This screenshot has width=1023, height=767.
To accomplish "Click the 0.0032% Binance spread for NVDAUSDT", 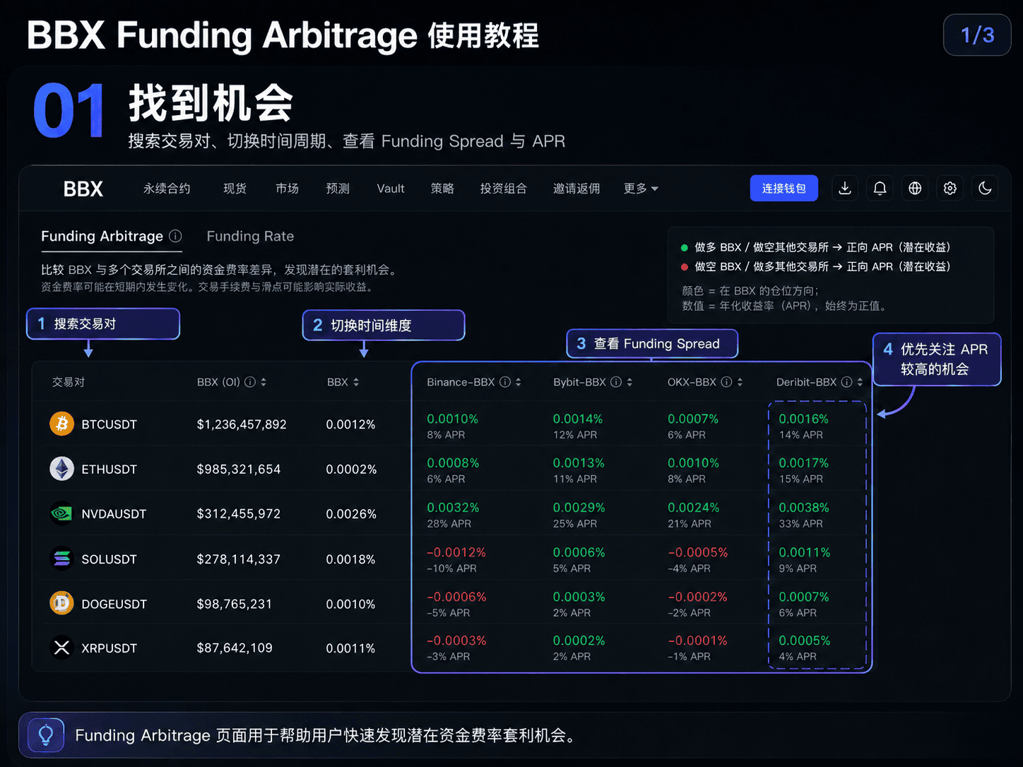I will pyautogui.click(x=453, y=508).
